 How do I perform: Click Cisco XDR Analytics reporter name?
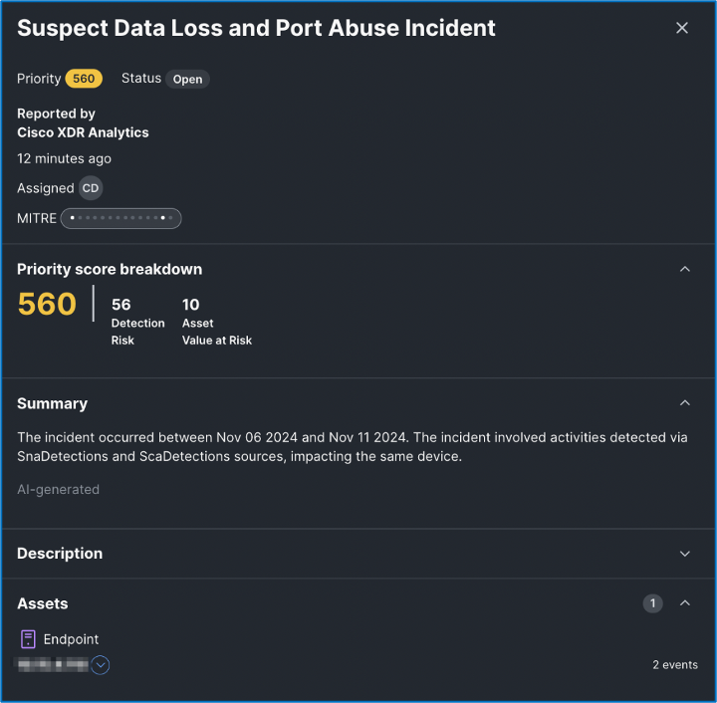coord(83,132)
